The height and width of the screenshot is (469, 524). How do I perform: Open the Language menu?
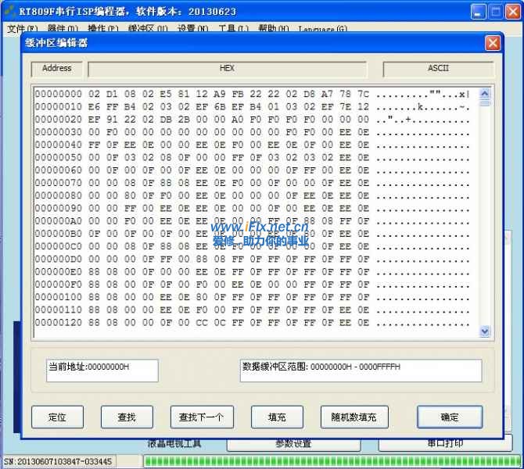click(x=324, y=29)
